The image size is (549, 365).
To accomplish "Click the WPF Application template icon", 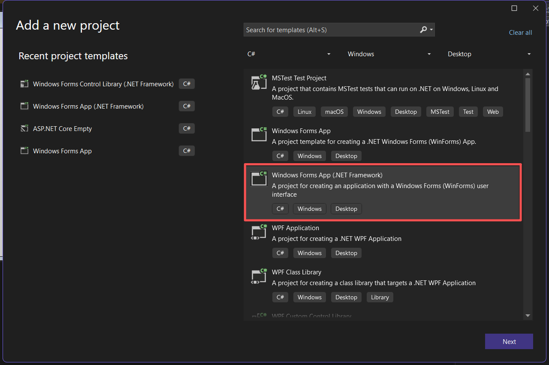I will (x=259, y=232).
